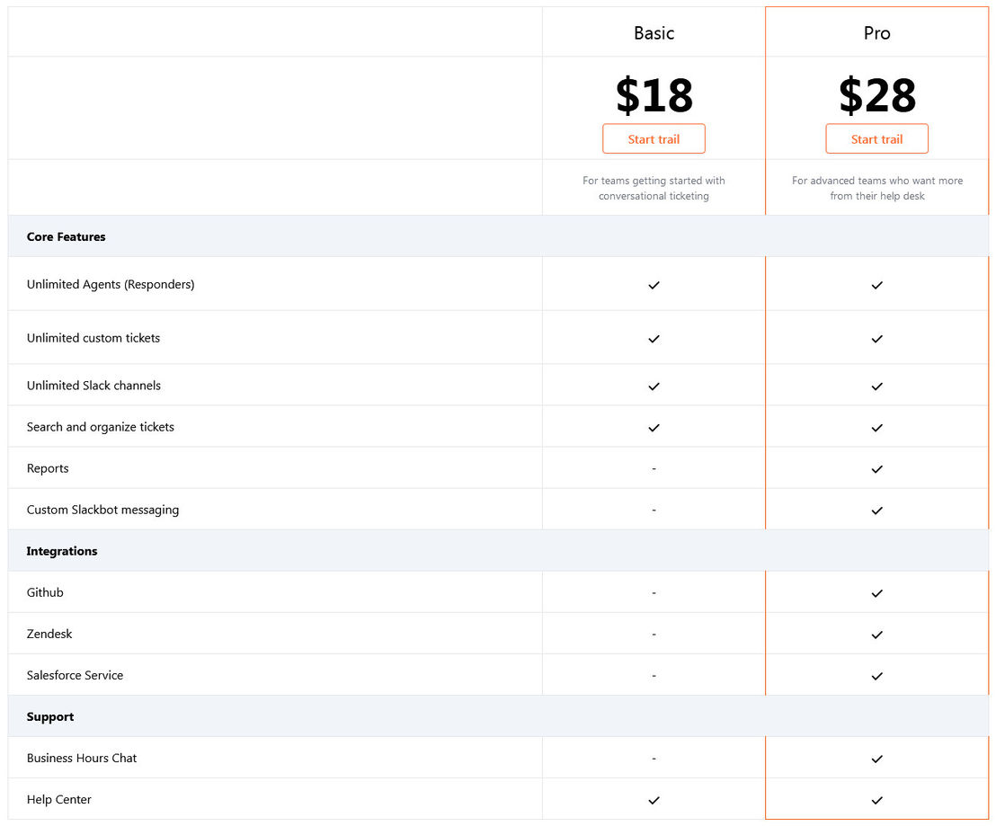Click Pro checkmark for Unlimited Agents
Image resolution: width=996 pixels, height=826 pixels.
click(x=876, y=285)
